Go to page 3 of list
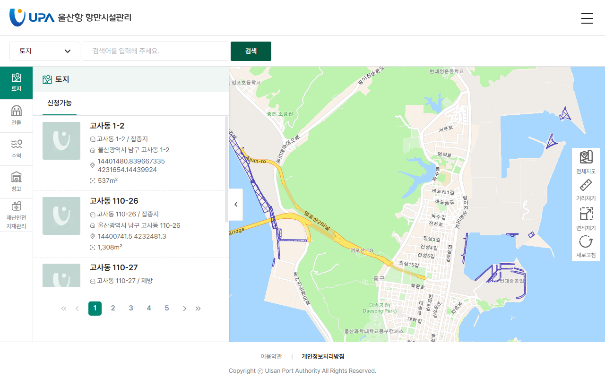Screen dimensions: 605x378 click(x=131, y=309)
